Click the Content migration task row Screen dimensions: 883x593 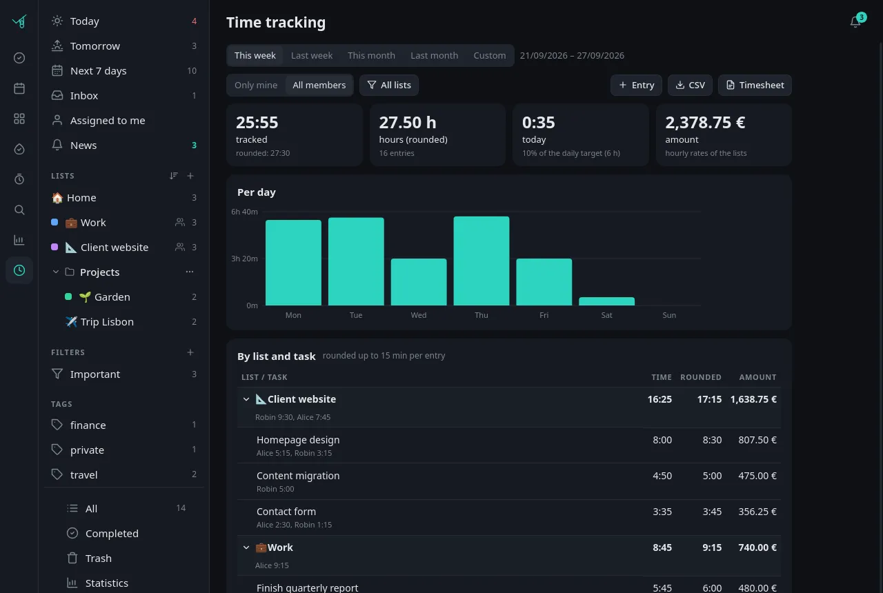pos(509,481)
